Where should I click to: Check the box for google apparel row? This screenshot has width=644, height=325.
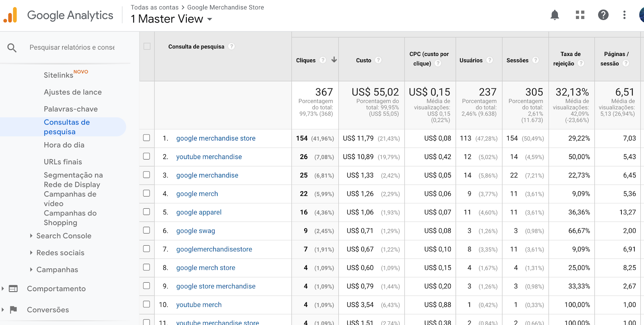147,212
